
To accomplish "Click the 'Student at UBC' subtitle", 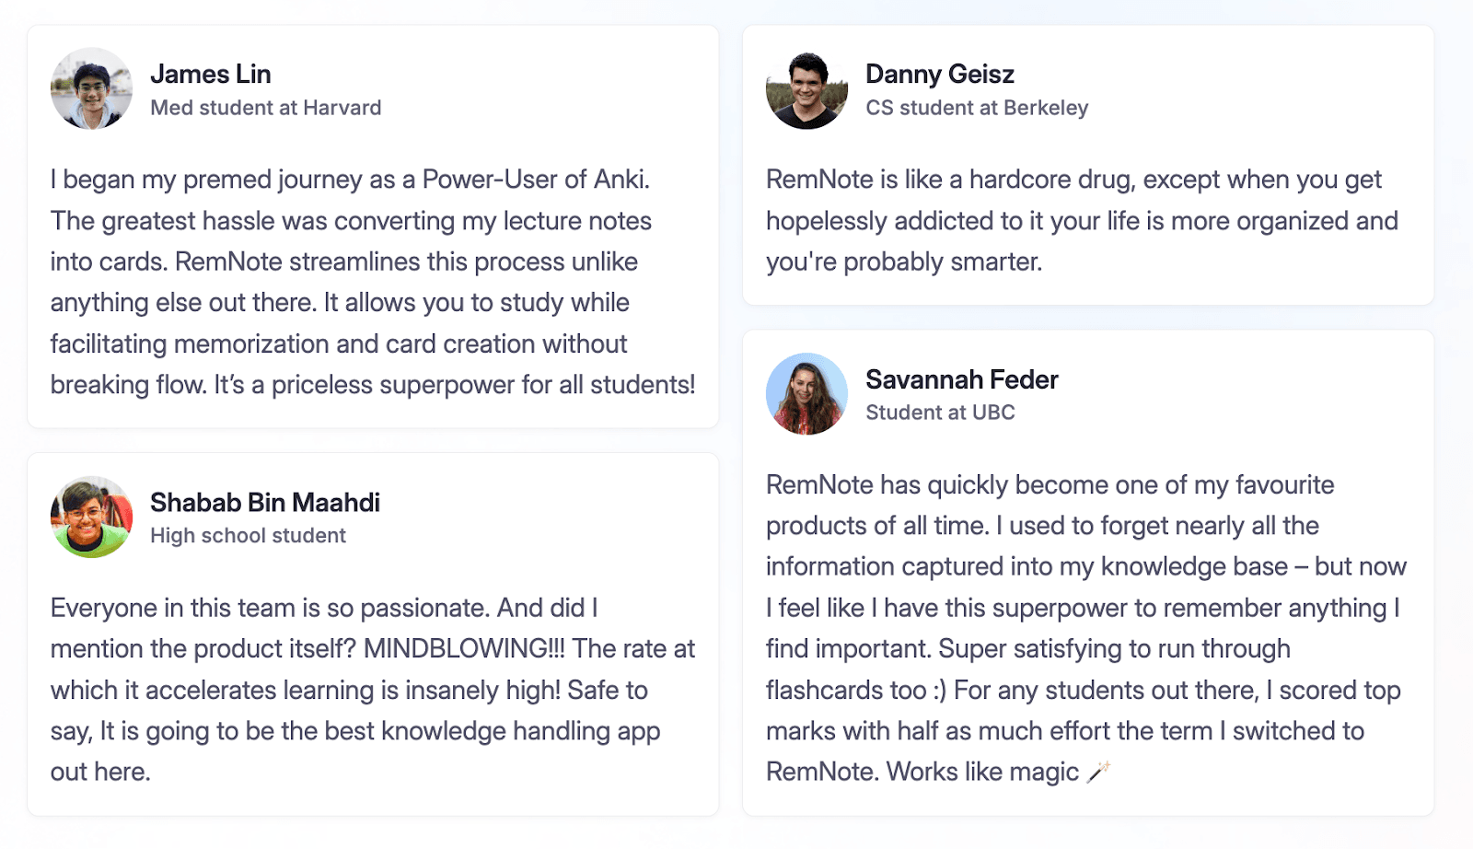I will coord(939,413).
